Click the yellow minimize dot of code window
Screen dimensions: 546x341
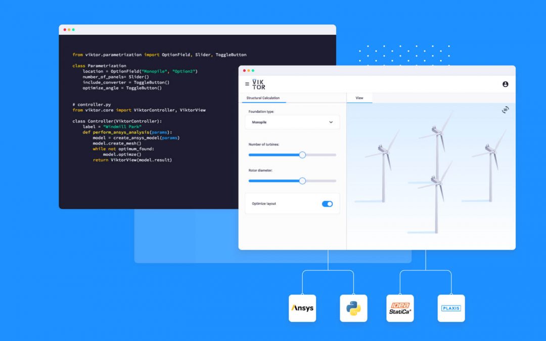tap(69, 30)
